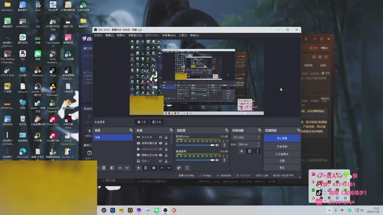This screenshot has height=215, width=383.
Task: Select the highlighted scene in Scenes list
Action: [x=113, y=137]
